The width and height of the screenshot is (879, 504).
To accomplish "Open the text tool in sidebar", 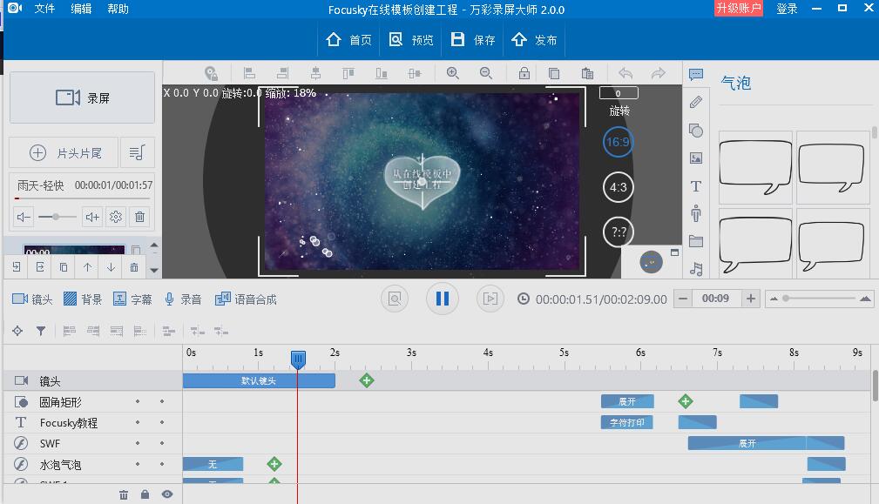I will (695, 186).
